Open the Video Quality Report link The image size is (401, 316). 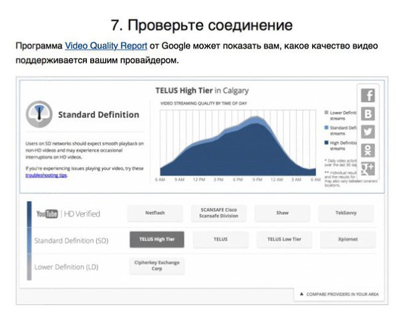[106, 46]
